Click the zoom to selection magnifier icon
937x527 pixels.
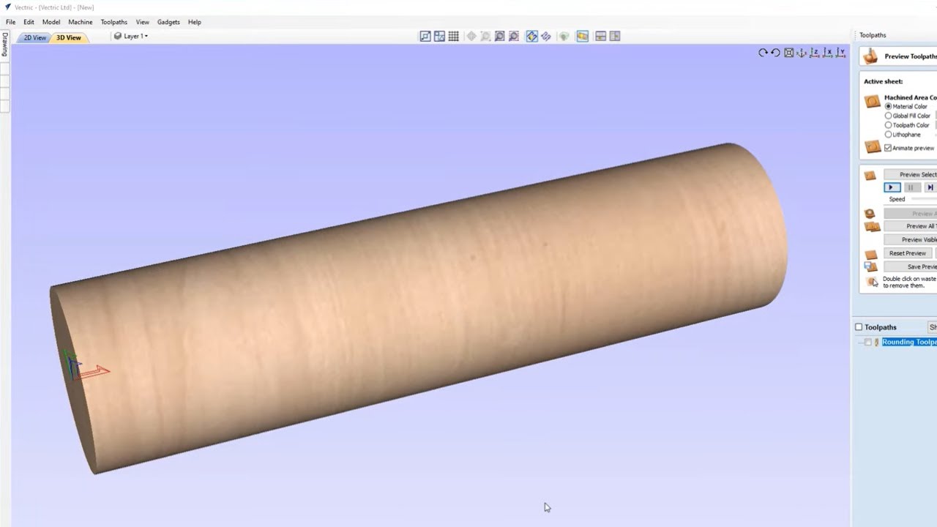click(514, 36)
